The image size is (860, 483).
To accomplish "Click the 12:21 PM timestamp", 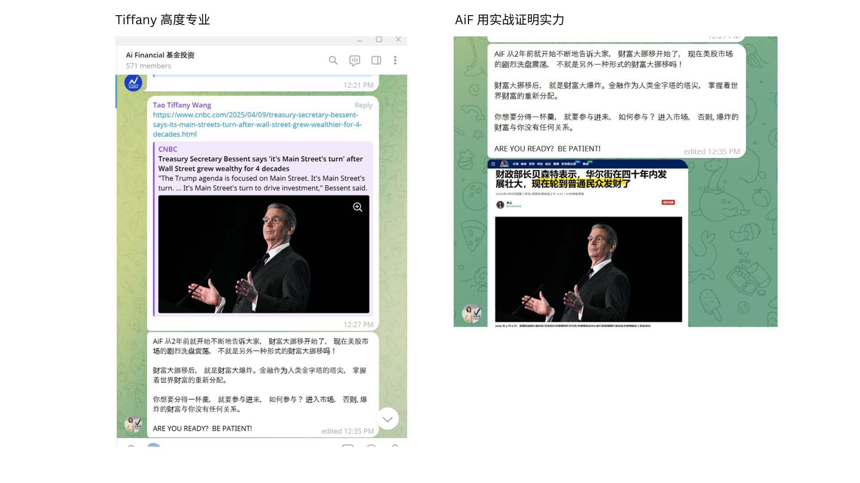I will (358, 85).
